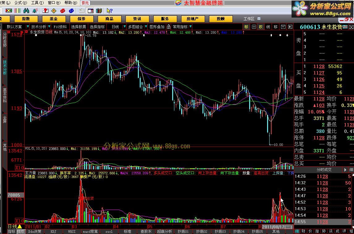The width and height of the screenshot is (354, 234).
Task: Switch to the 模板 bottom tab
Action: [20, 232]
